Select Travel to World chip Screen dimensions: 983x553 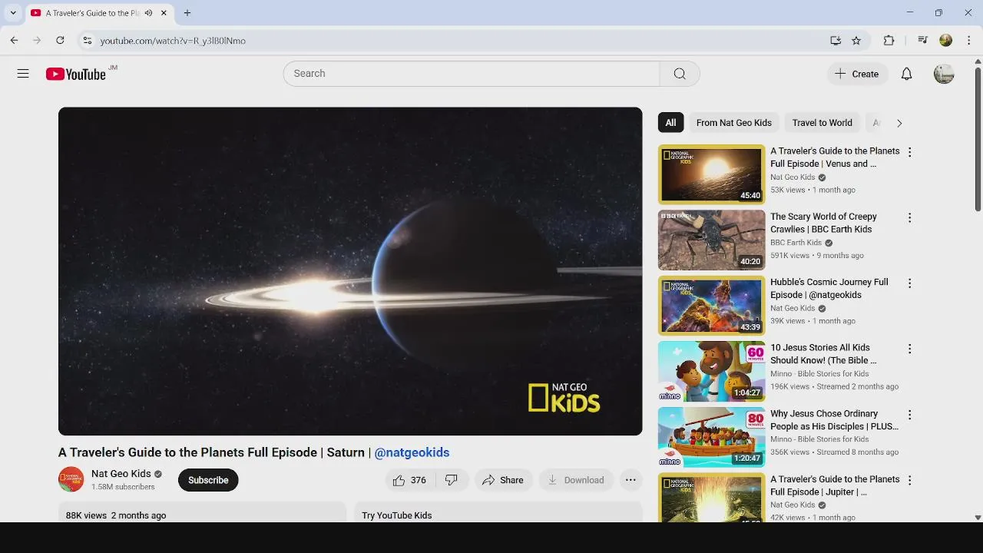pos(822,123)
